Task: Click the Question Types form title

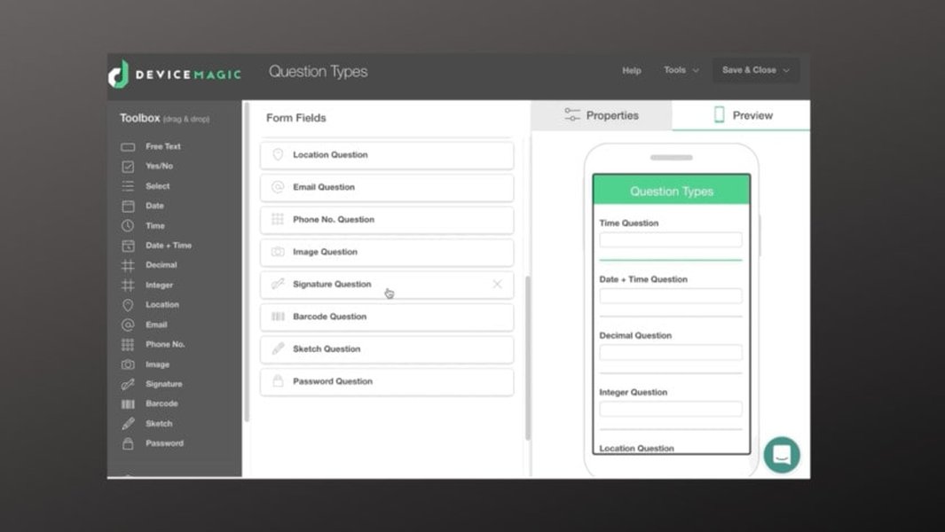Action: pos(319,72)
